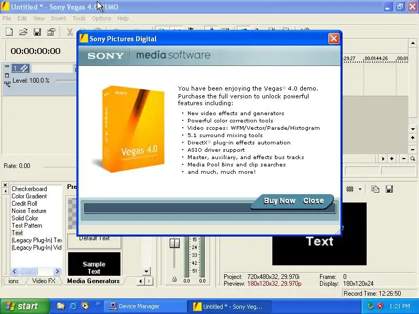
Task: Open overlays grid dropdown arrow
Action: point(360,189)
